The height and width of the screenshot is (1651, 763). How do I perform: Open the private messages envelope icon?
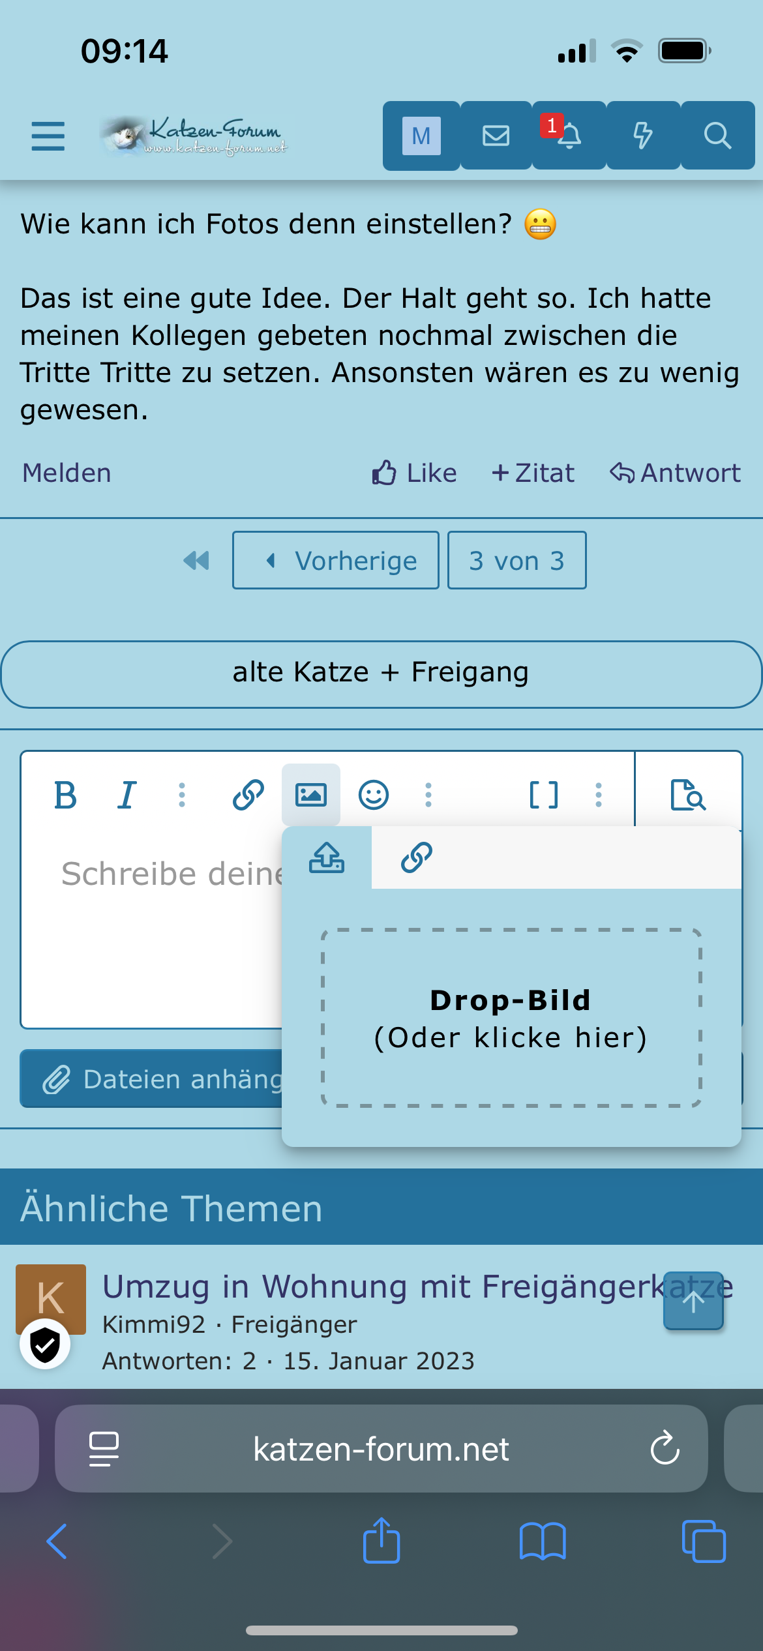pyautogui.click(x=496, y=136)
